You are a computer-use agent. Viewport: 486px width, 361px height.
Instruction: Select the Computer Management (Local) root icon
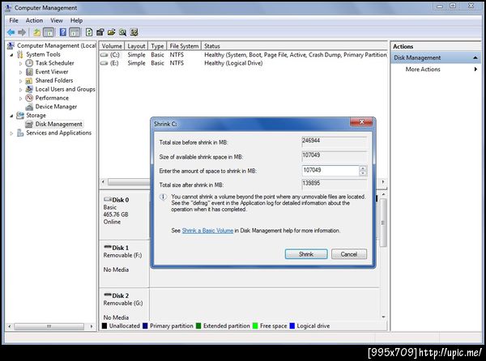[x=11, y=46]
